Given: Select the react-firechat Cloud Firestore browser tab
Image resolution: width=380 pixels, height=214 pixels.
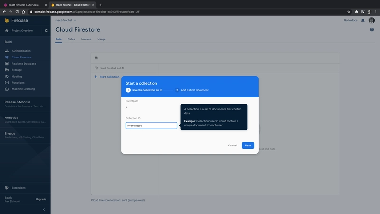Looking at the screenshot, I should point(73,5).
